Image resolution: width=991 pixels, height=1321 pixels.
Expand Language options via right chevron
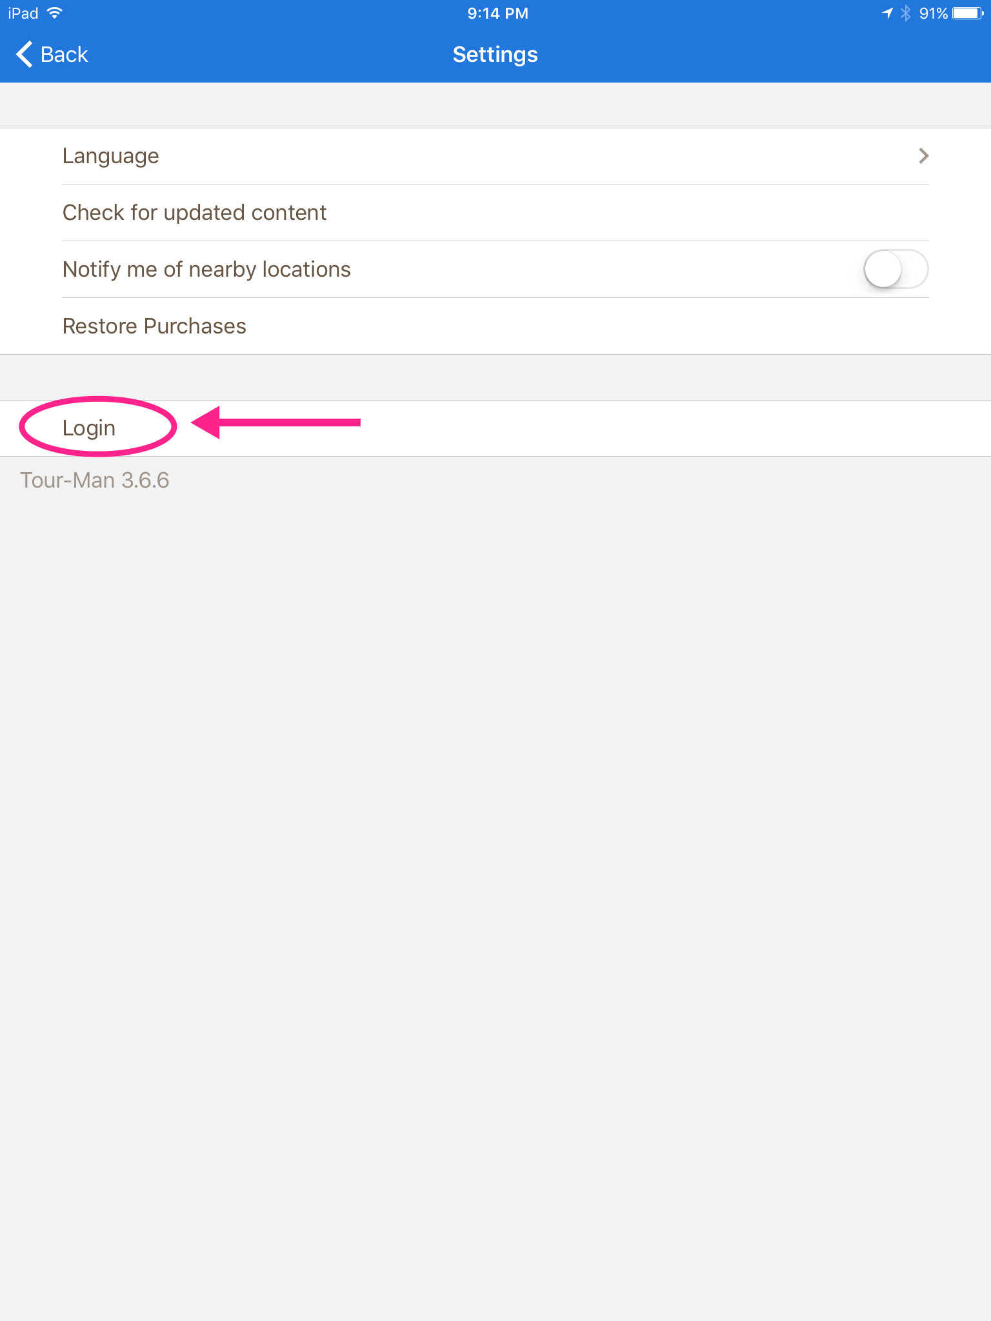click(x=923, y=155)
